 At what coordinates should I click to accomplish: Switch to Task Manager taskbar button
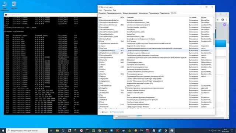172,130
